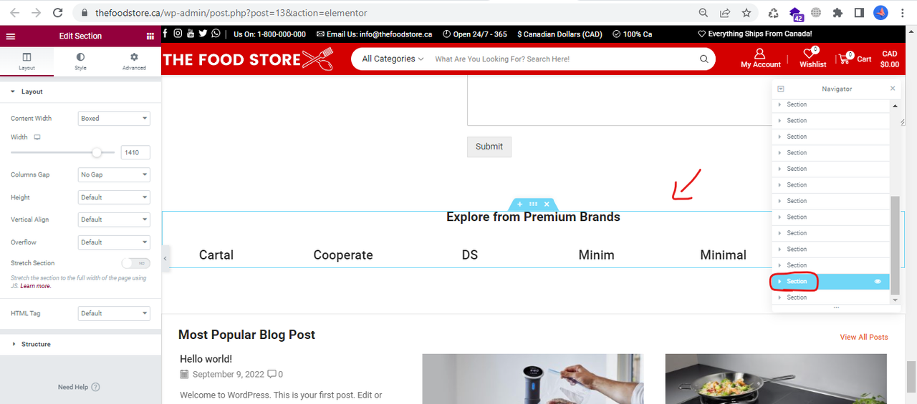Viewport: 917px width, 404px height.
Task: Select the Cooperate brand
Action: 343,255
